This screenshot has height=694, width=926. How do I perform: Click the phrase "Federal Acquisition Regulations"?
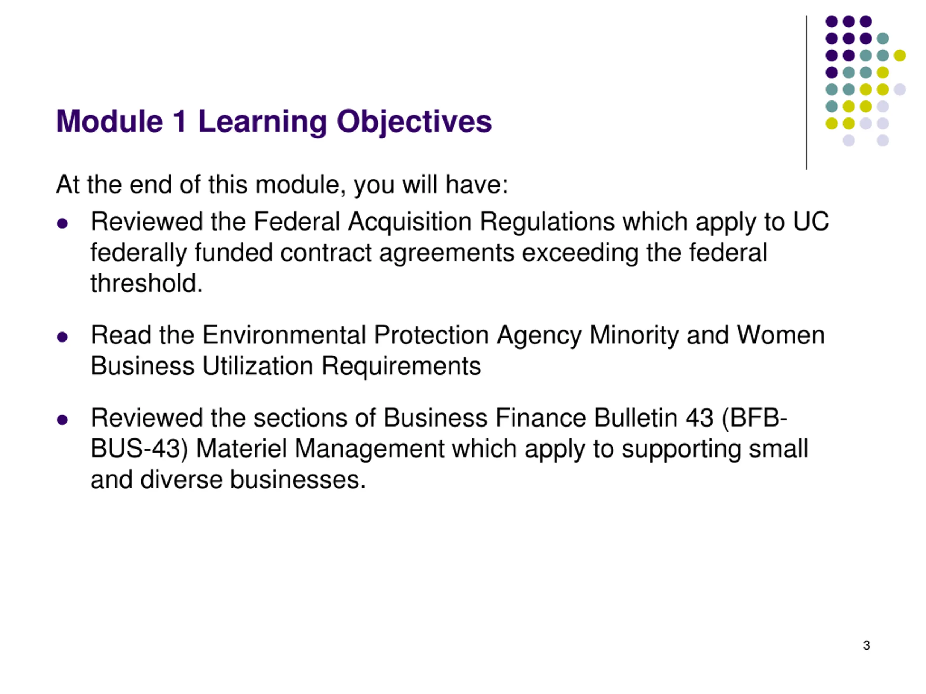(x=434, y=221)
